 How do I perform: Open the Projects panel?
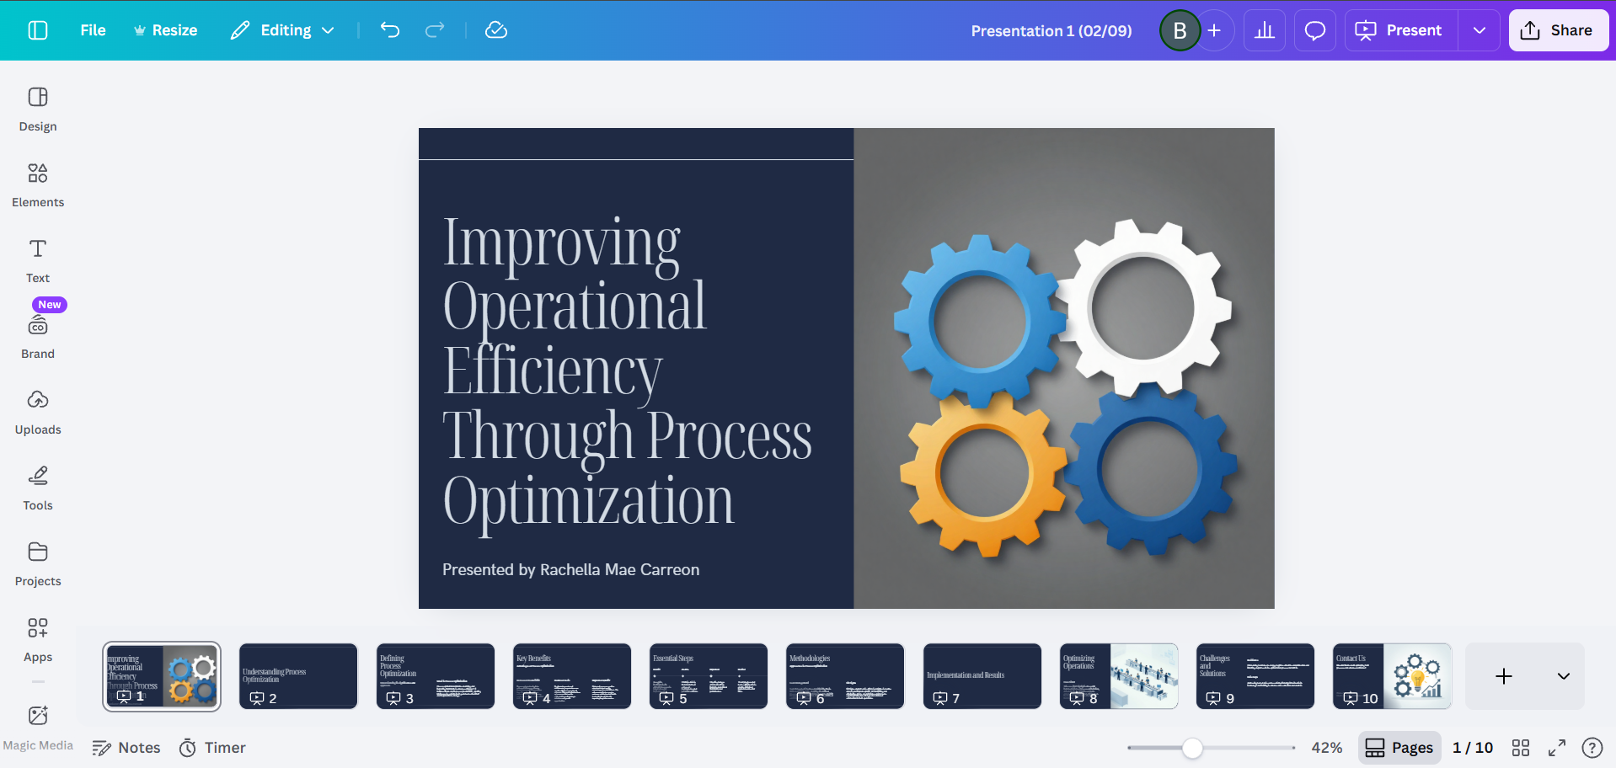tap(38, 564)
